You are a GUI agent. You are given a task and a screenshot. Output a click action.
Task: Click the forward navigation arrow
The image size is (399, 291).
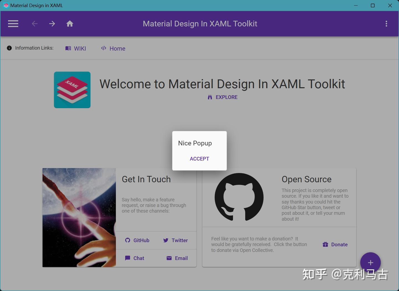[x=52, y=24]
